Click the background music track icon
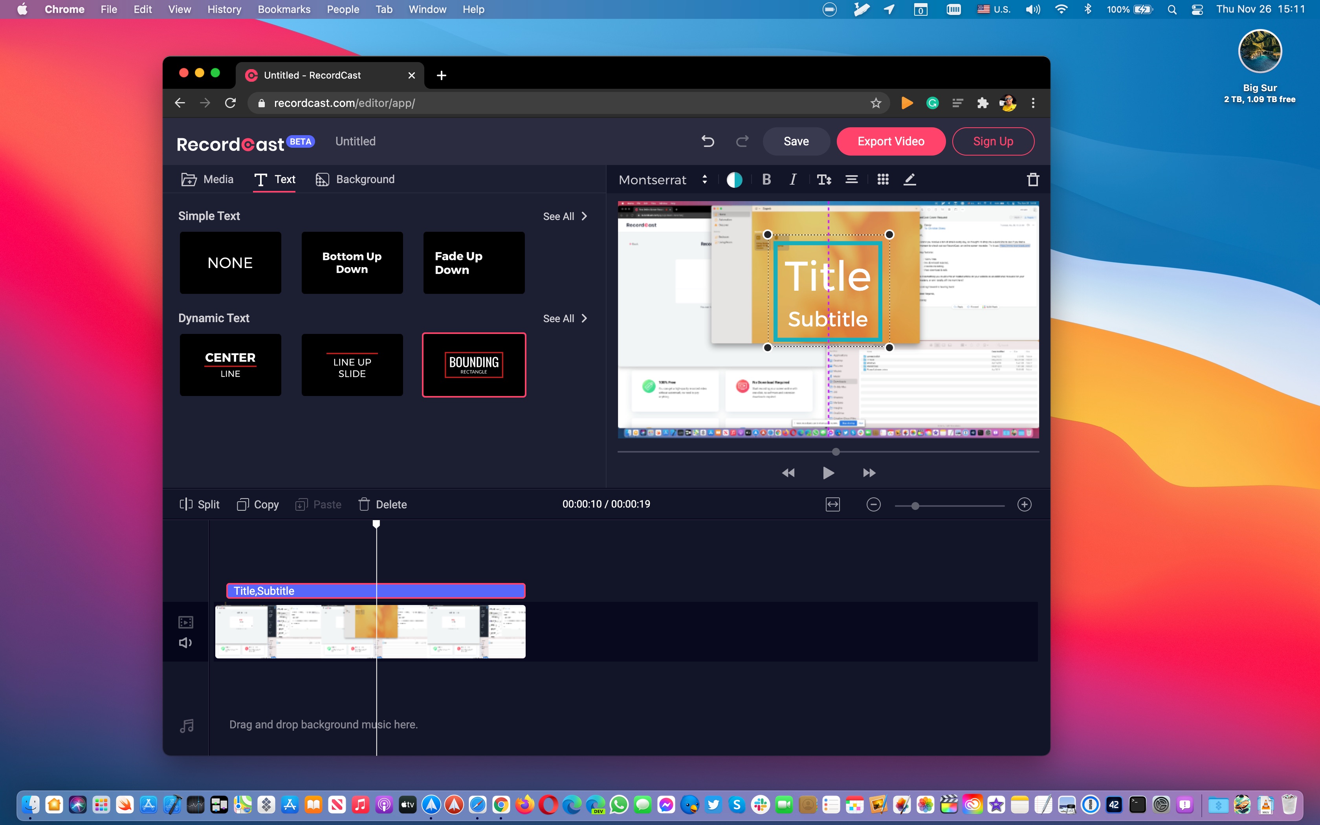This screenshot has width=1320, height=825. point(187,726)
